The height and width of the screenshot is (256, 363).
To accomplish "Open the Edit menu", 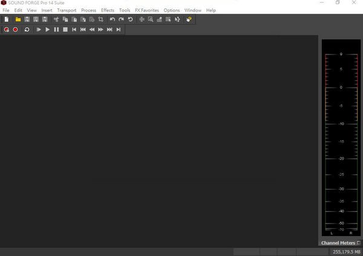I will click(18, 10).
